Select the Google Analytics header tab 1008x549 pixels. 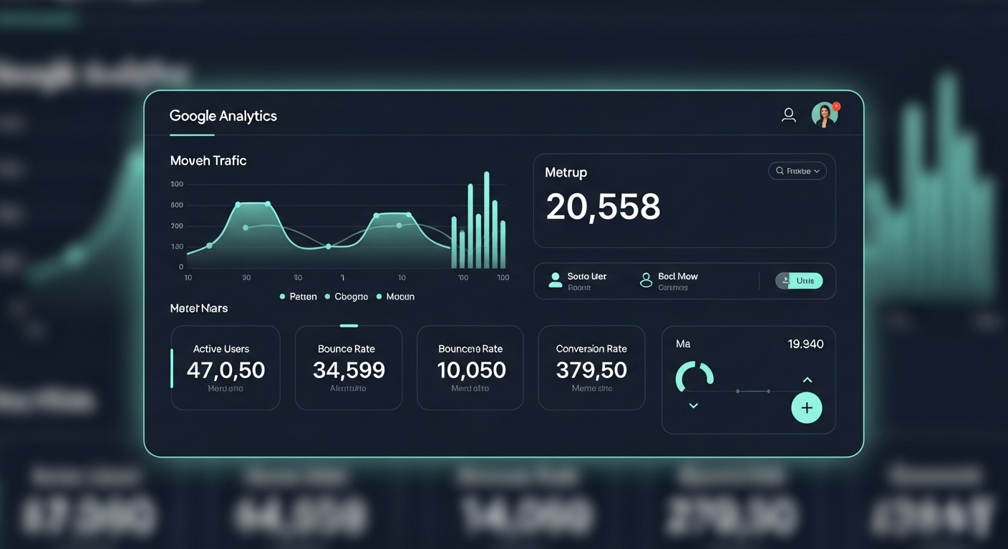223,117
